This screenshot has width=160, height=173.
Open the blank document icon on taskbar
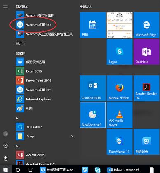(152, 170)
